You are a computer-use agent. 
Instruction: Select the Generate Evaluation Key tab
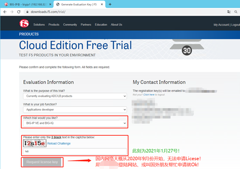[x=79, y=4]
